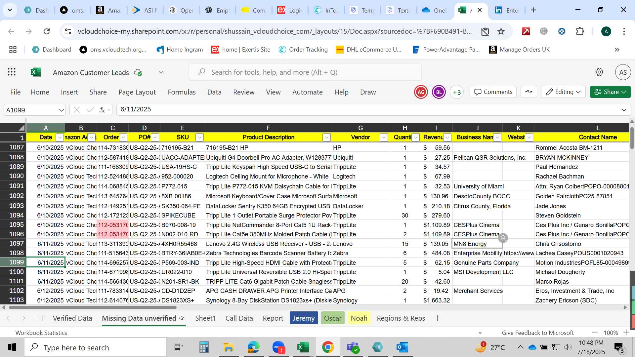635x357 pixels.
Task: Open the Vendor column filter dropdown
Action: click(x=384, y=137)
